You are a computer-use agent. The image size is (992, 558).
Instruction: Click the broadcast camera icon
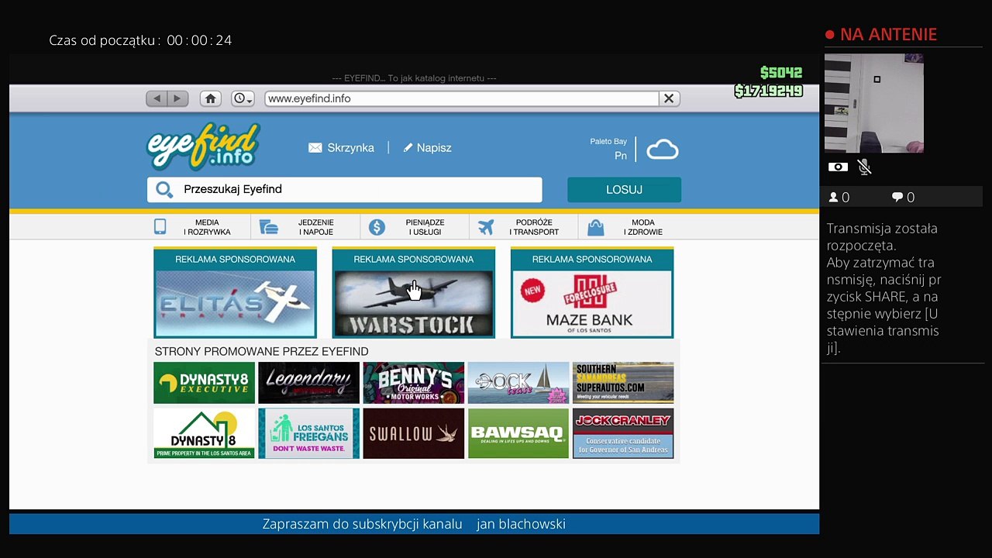click(x=838, y=167)
